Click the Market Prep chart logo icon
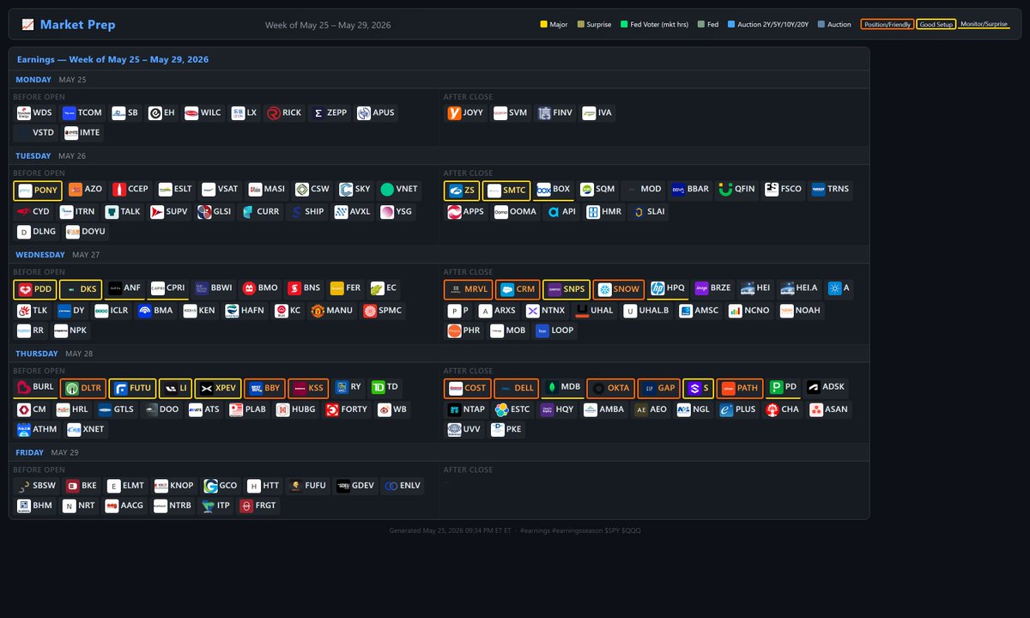 pos(27,25)
